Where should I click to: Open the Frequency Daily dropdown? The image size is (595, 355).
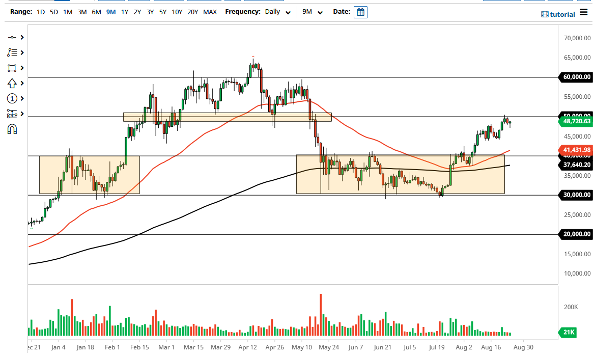coord(277,12)
